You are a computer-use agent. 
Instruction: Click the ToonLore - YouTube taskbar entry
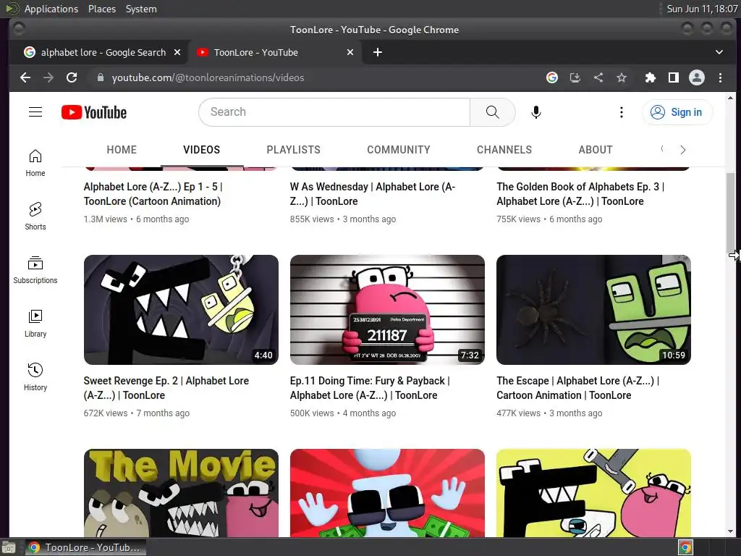point(85,547)
